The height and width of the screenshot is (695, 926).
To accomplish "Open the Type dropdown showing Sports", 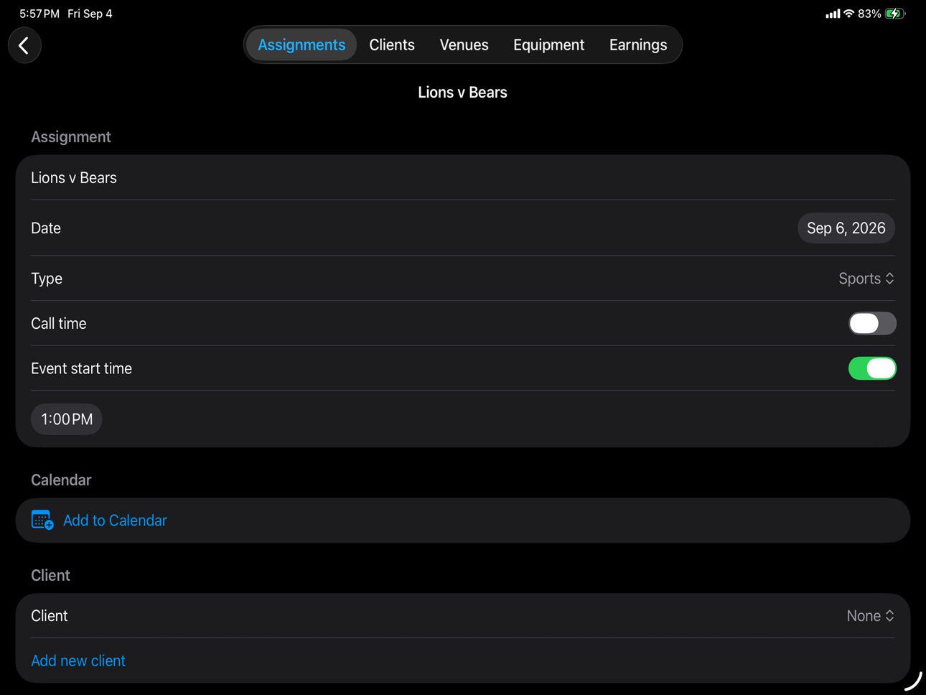I will tap(866, 279).
